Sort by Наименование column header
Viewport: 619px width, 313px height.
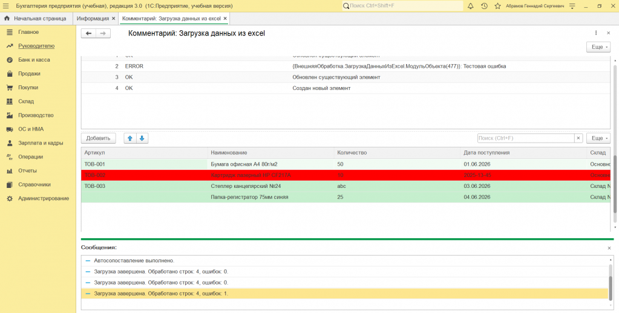pos(271,152)
